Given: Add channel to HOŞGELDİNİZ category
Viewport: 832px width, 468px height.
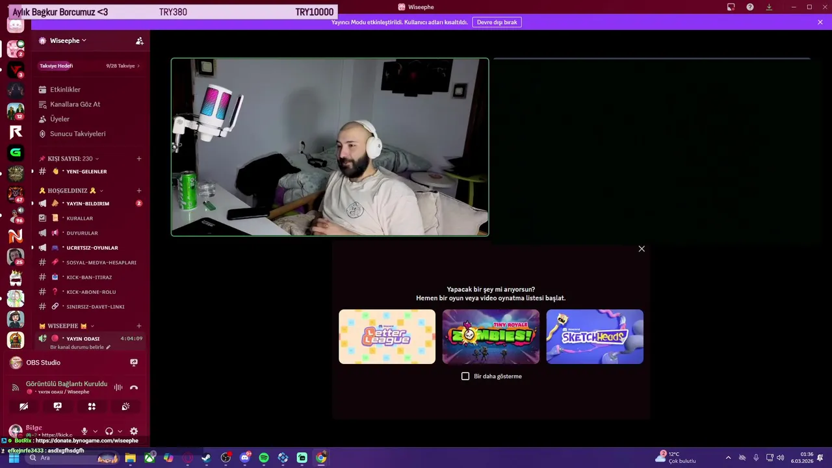Looking at the screenshot, I should [x=138, y=190].
